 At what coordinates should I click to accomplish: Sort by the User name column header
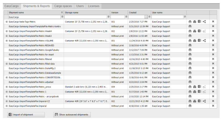coord(168,12)
